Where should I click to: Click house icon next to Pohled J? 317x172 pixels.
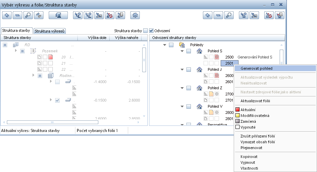pos(199,69)
